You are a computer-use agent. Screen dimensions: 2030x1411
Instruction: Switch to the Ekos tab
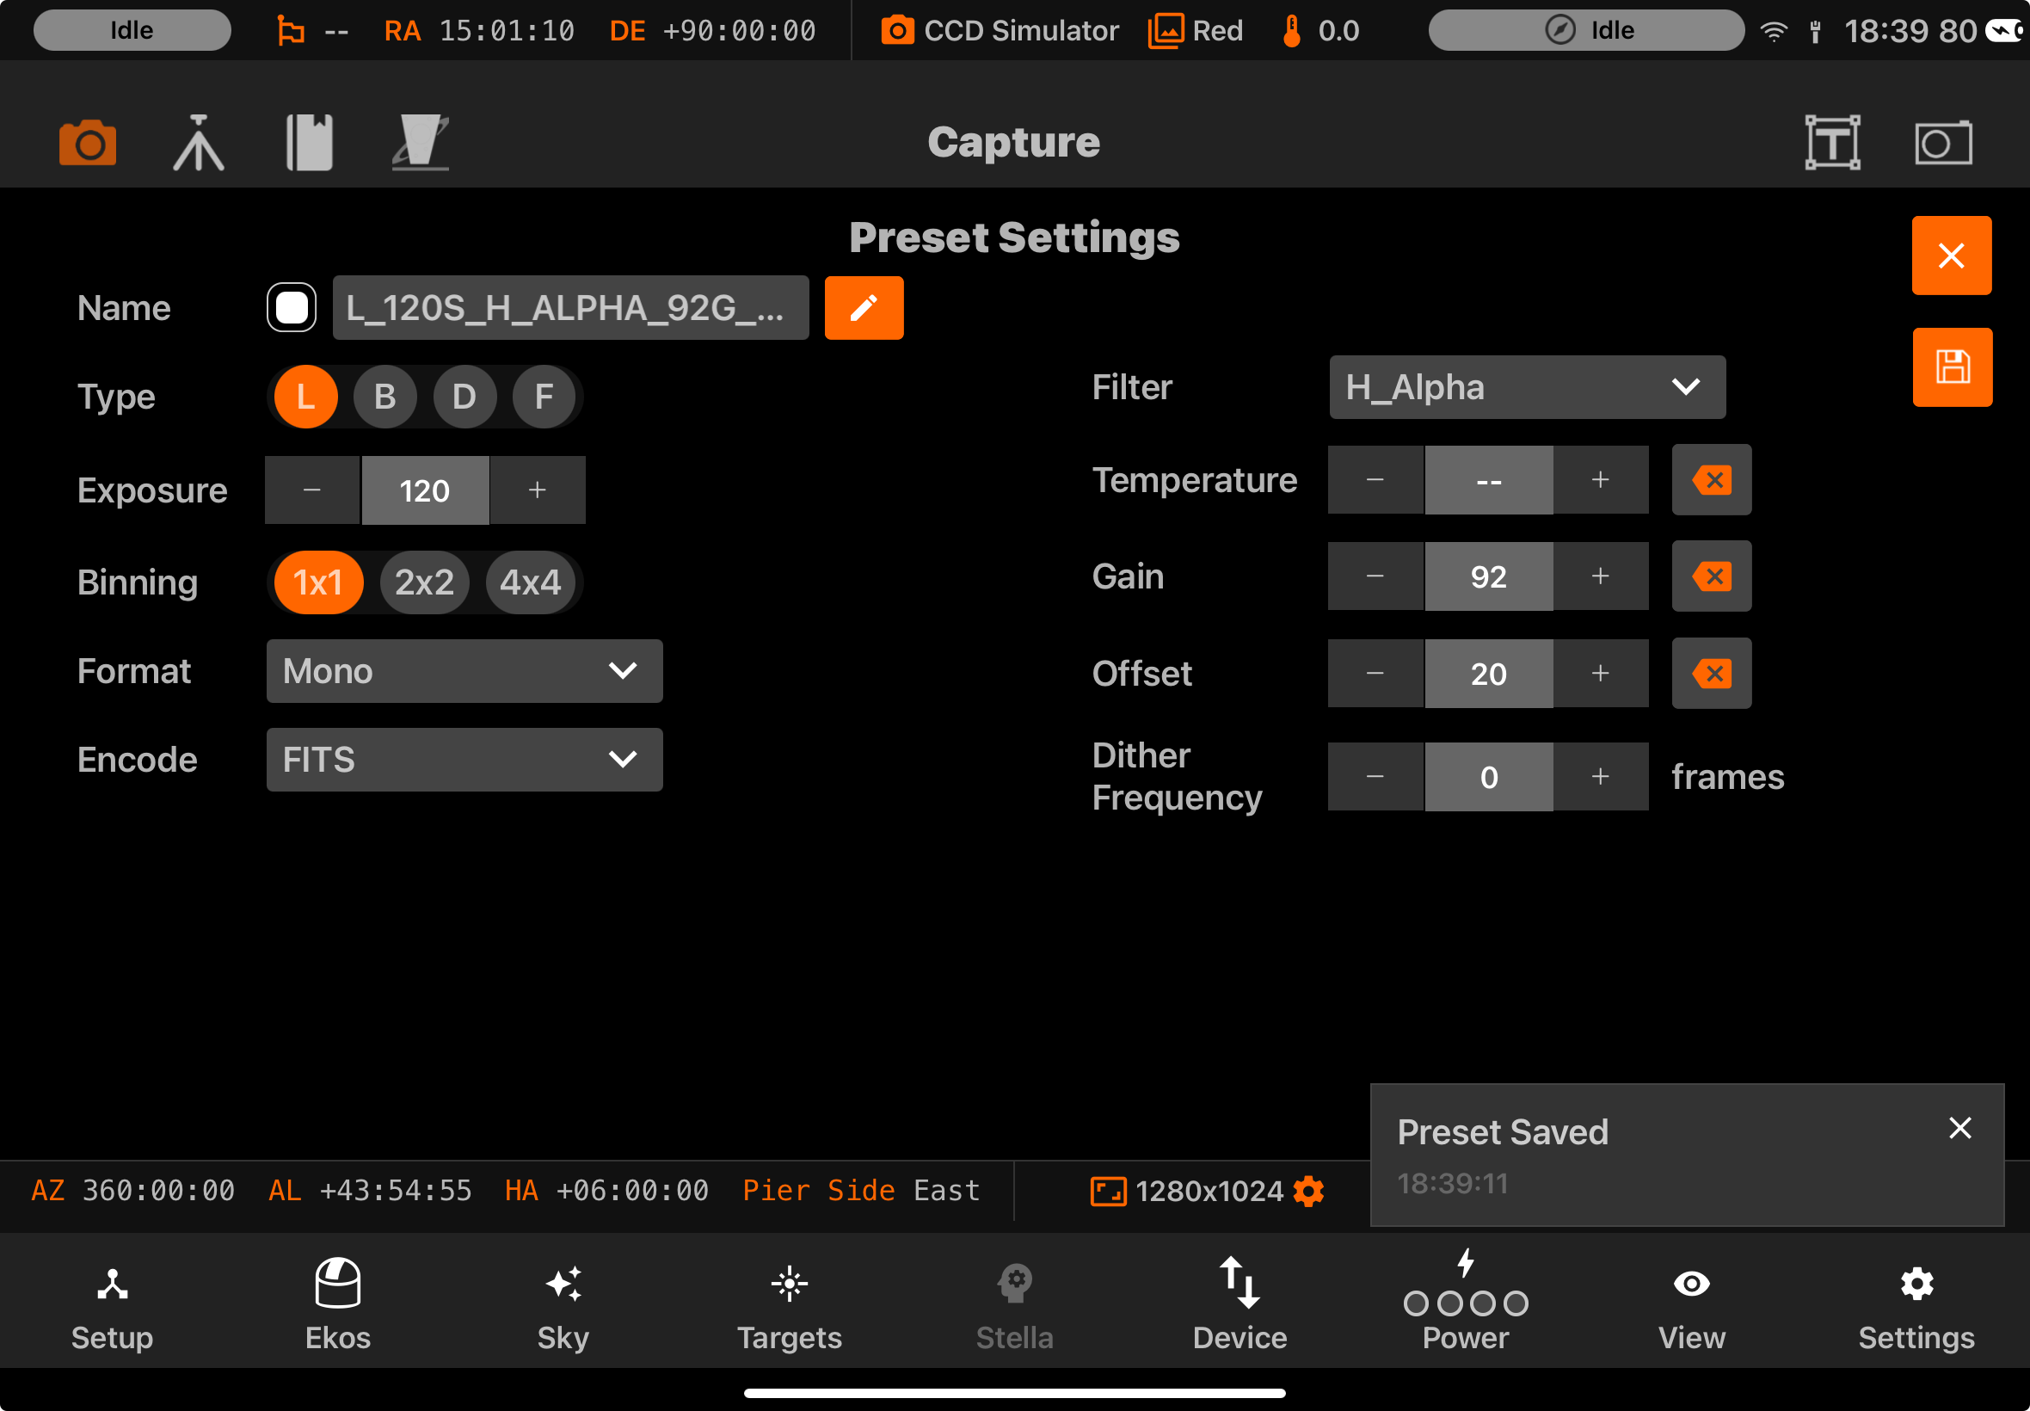click(337, 1304)
